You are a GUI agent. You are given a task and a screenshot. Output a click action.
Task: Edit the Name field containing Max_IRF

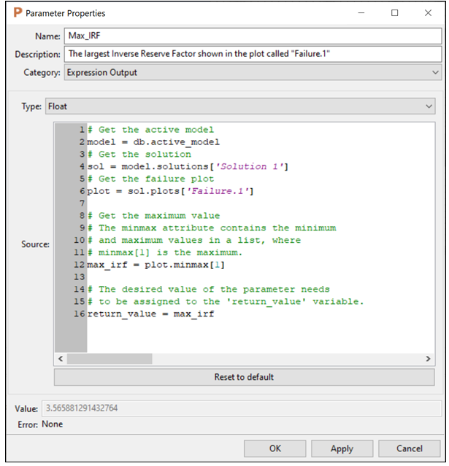[x=253, y=36]
